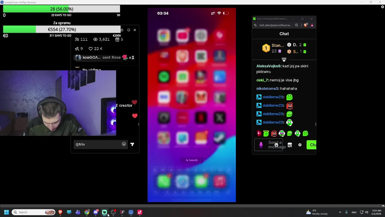385x217 pixels.
Task: Click the microphone icon in Kick chat
Action: [x=261, y=145]
